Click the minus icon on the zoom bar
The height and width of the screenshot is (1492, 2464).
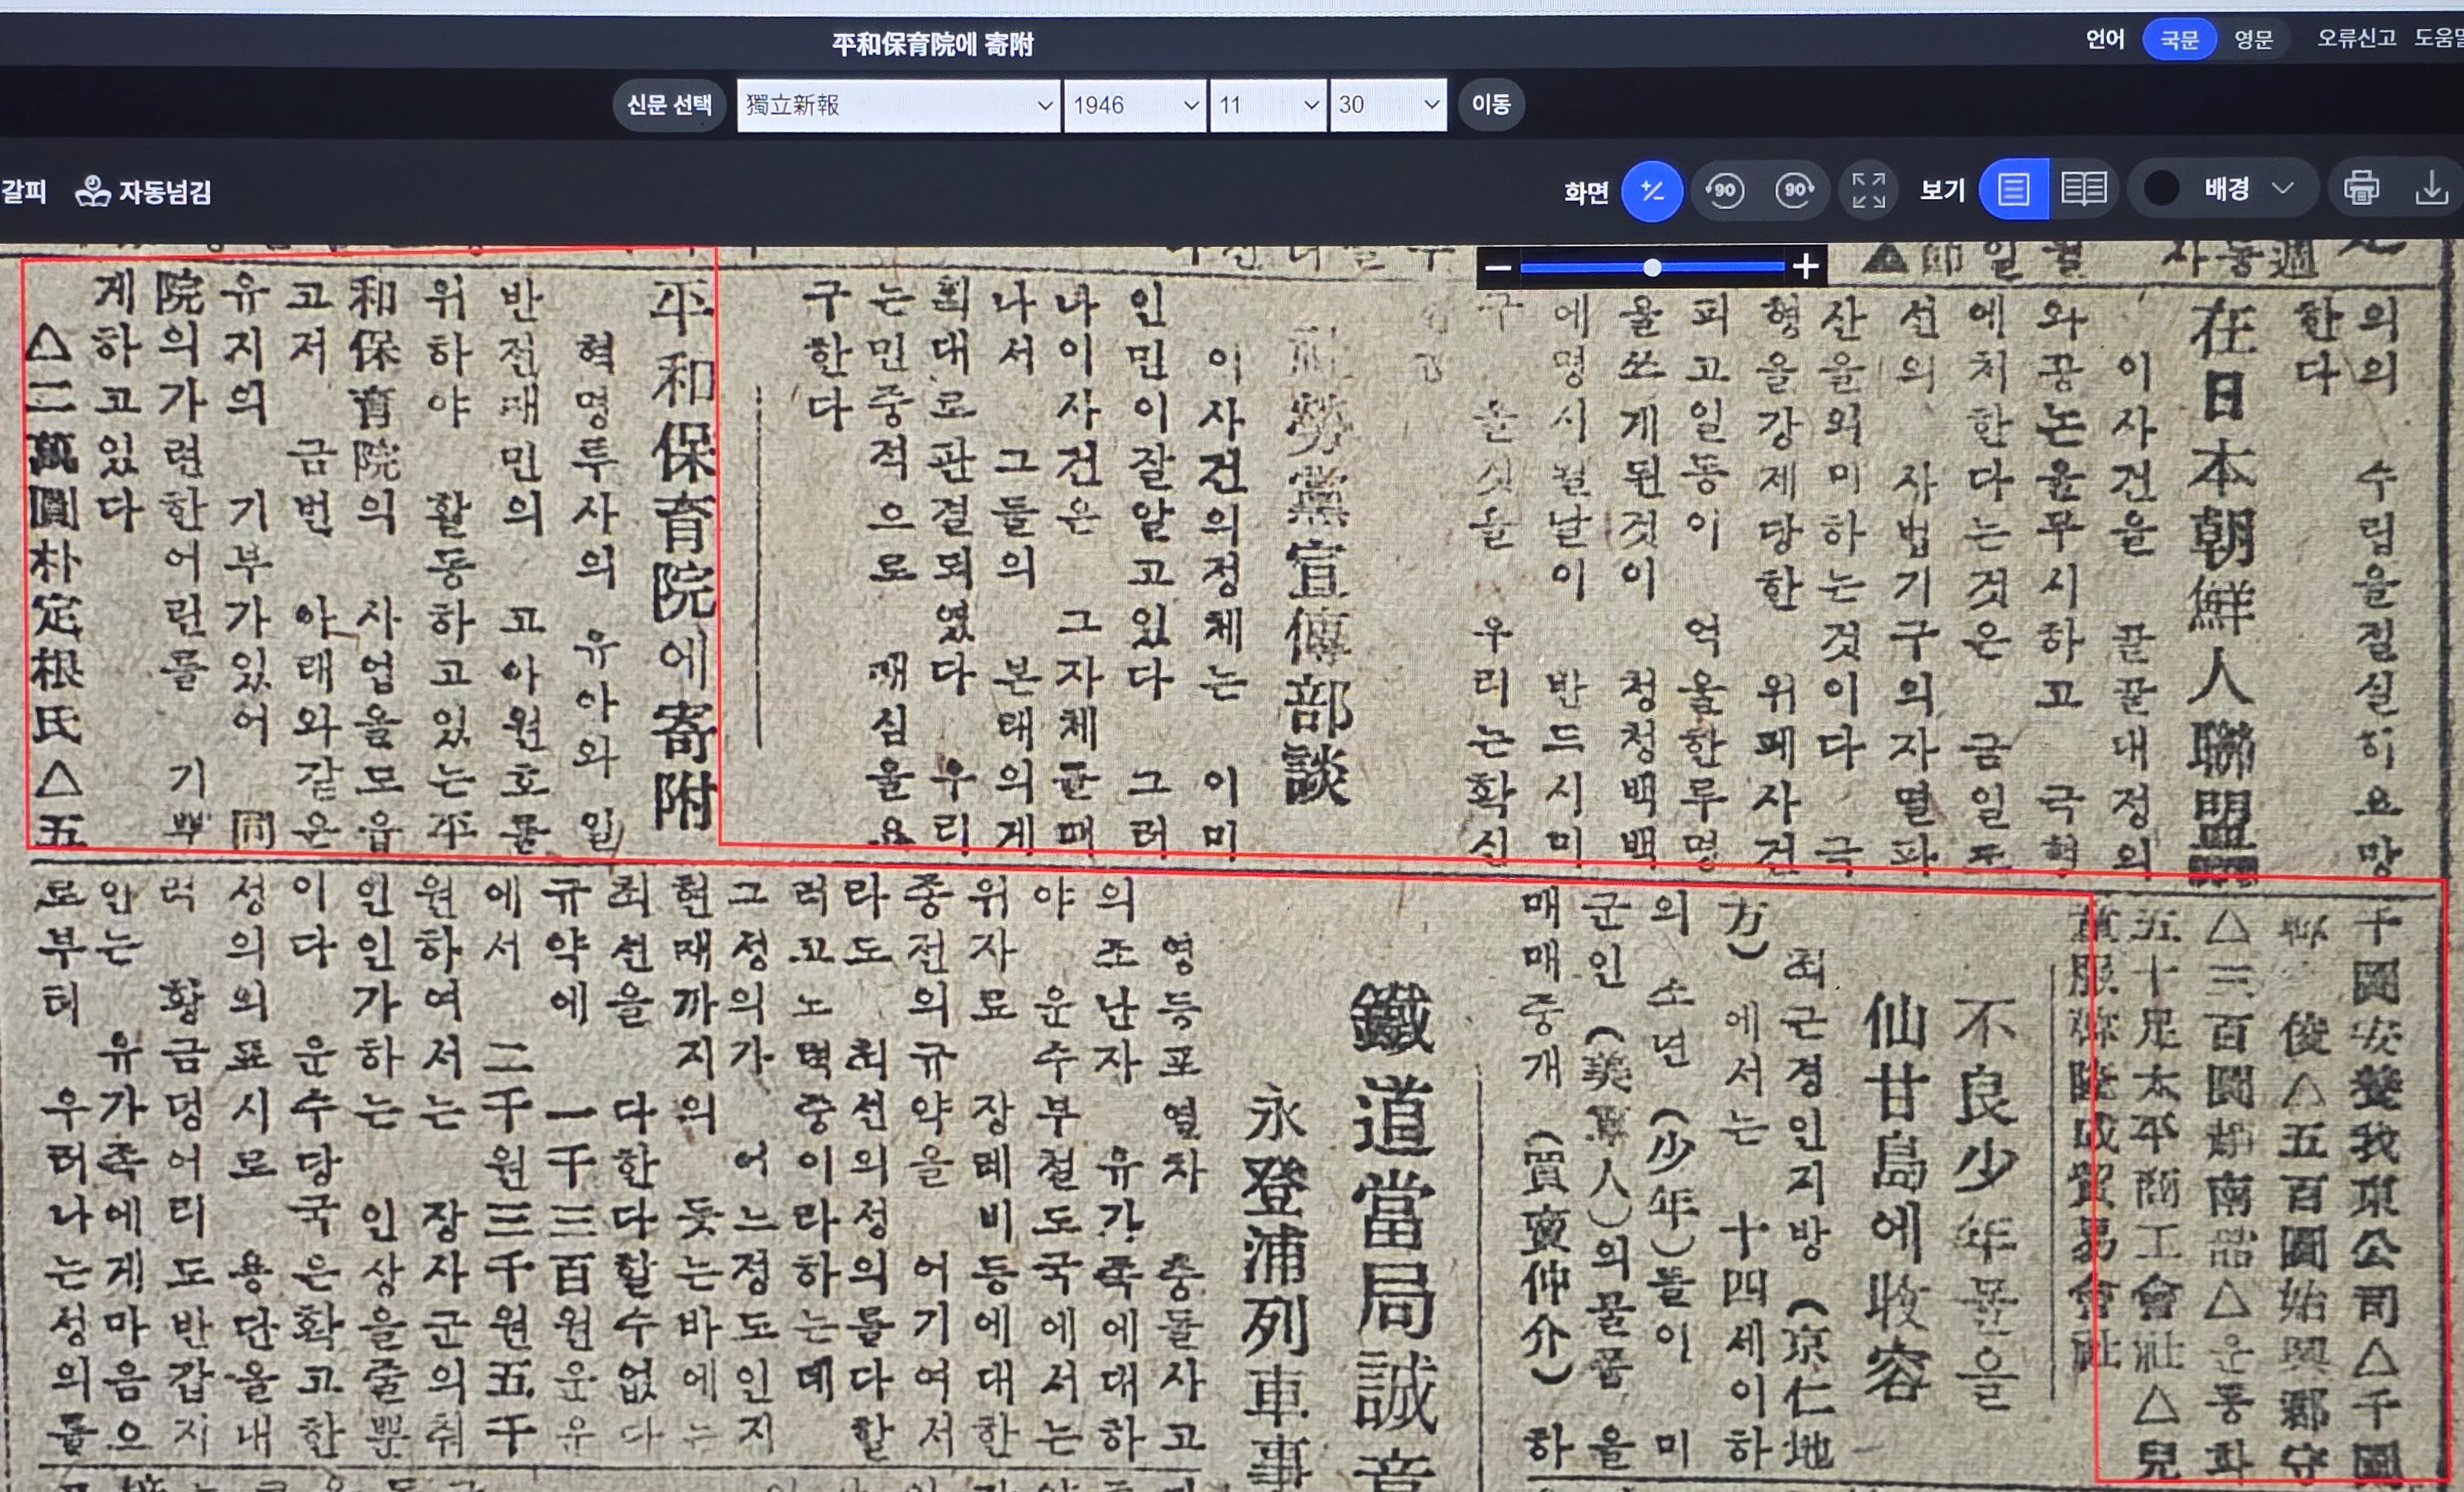click(x=1498, y=267)
